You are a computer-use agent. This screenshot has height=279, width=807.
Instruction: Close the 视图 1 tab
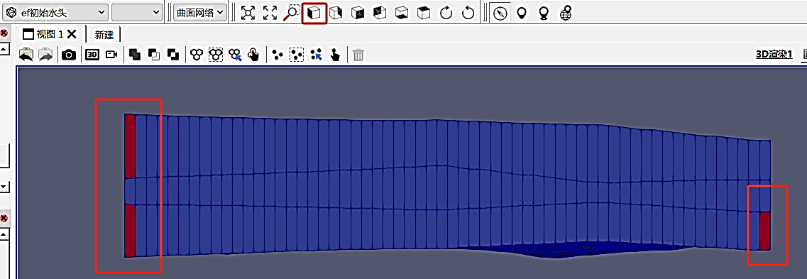(x=72, y=35)
